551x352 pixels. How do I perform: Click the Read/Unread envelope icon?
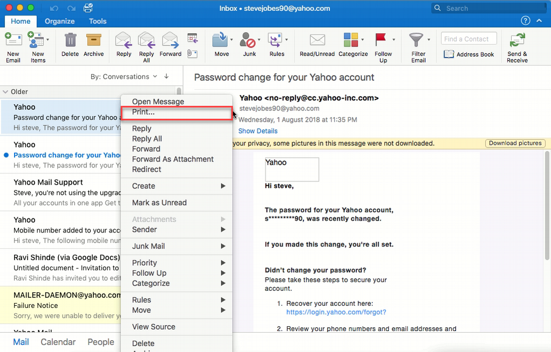[317, 41]
